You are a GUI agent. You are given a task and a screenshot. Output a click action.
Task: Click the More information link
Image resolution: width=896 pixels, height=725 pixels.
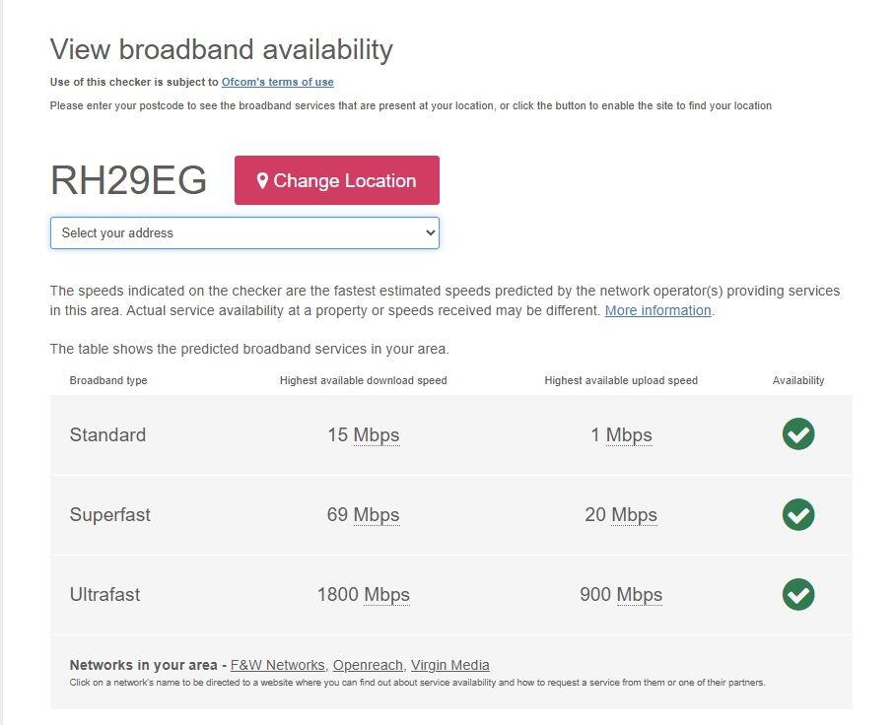(657, 310)
